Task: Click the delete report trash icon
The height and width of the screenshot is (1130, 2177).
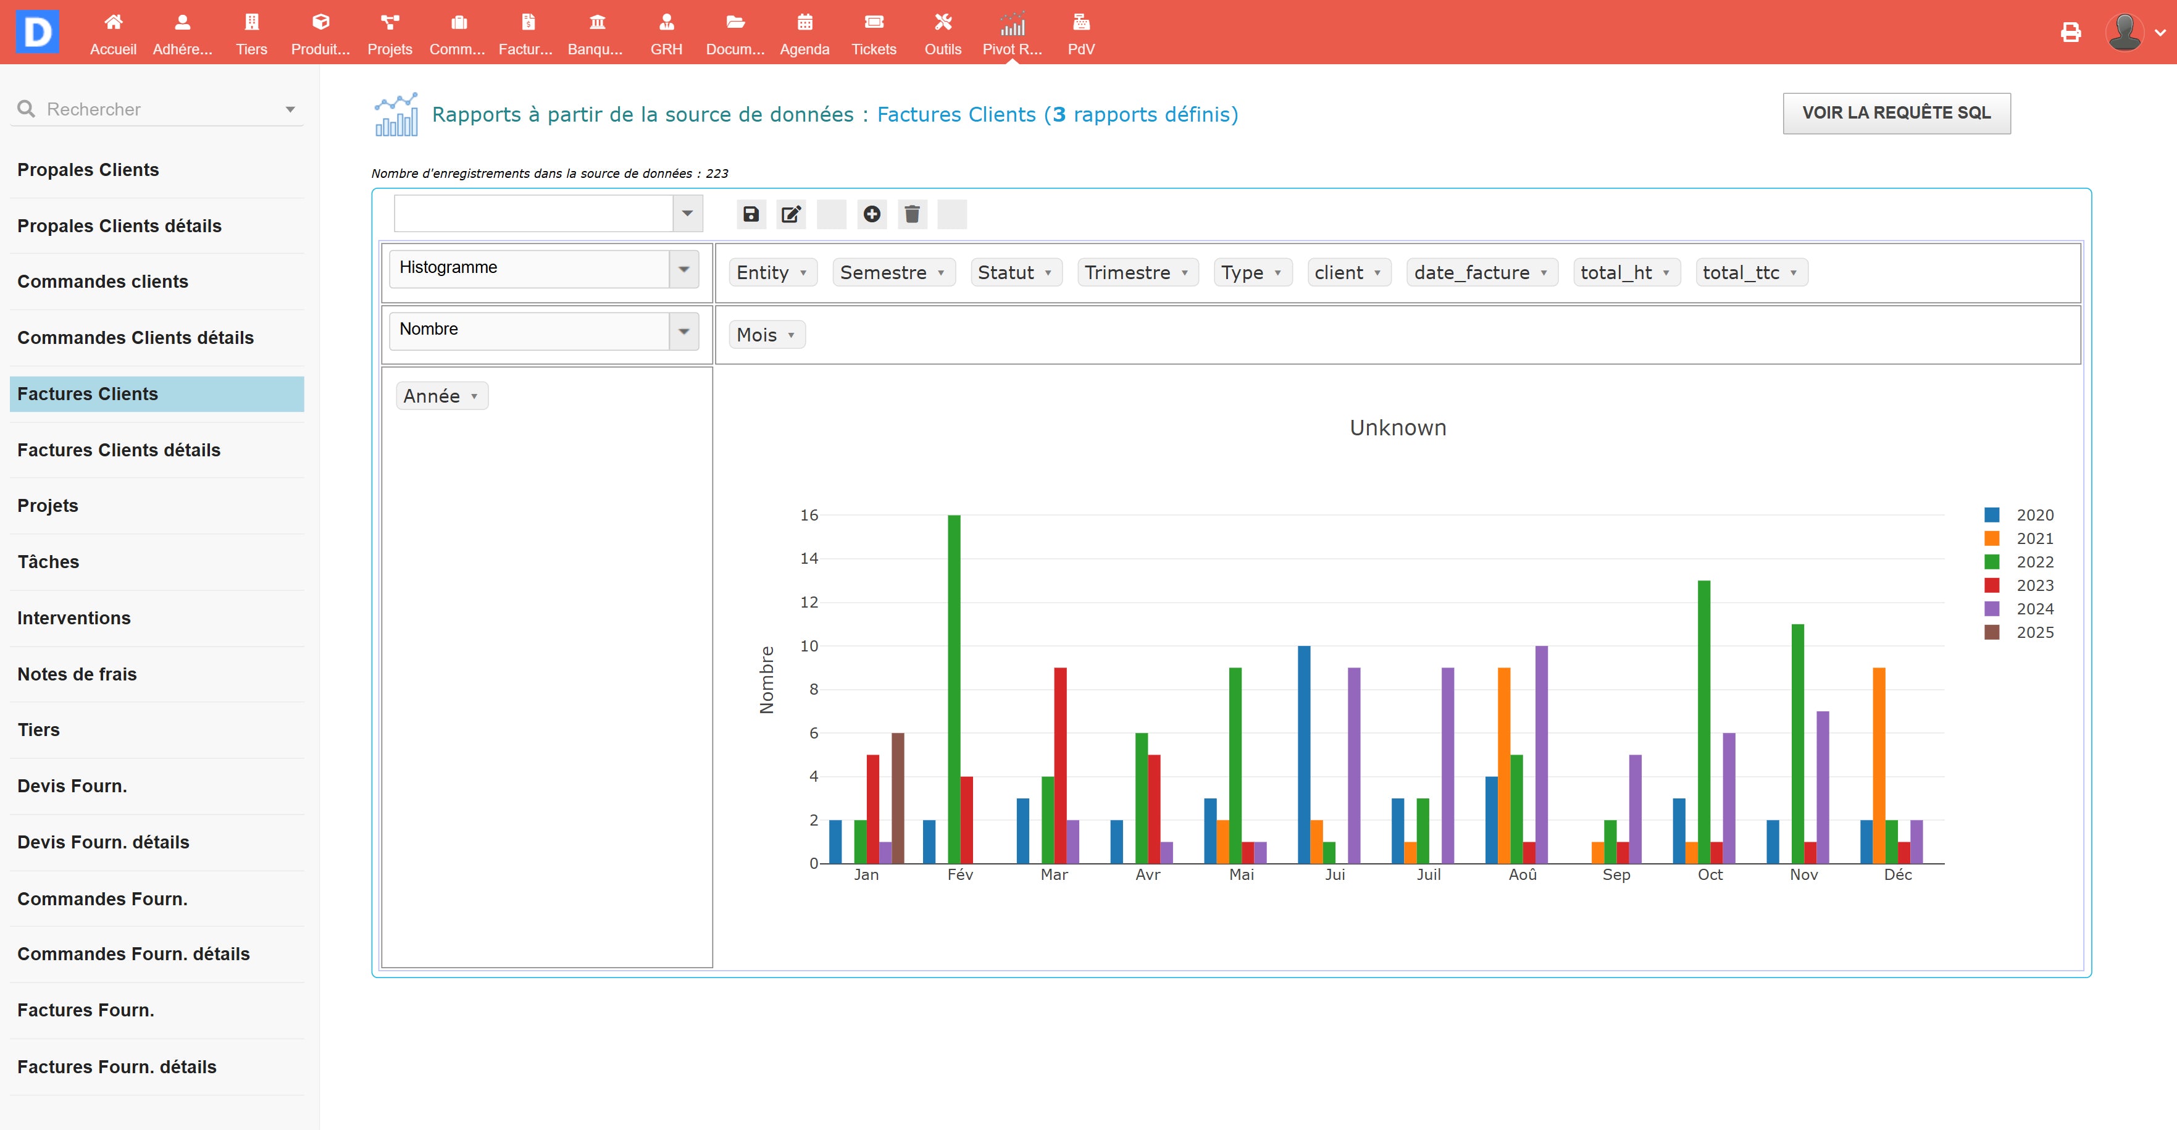Action: pos(912,214)
